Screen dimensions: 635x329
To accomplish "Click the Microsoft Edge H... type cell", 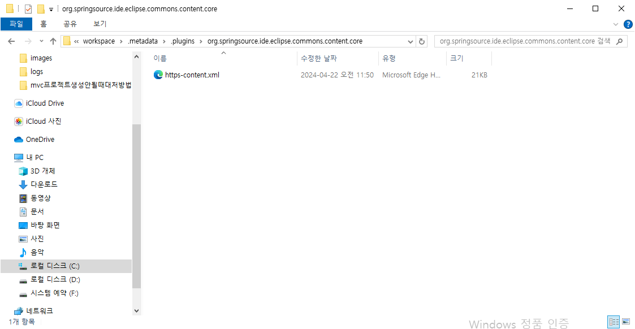I will (x=411, y=75).
